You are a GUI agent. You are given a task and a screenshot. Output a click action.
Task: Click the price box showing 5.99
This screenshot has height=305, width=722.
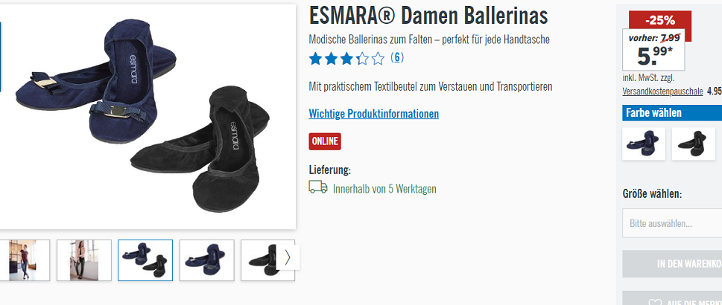pyautogui.click(x=653, y=50)
